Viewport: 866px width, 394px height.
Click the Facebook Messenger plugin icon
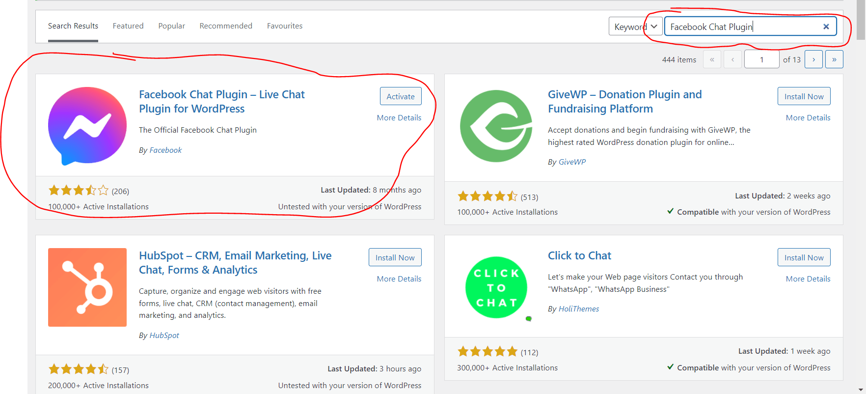pyautogui.click(x=87, y=126)
